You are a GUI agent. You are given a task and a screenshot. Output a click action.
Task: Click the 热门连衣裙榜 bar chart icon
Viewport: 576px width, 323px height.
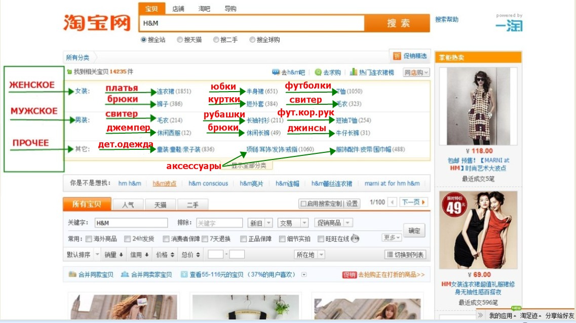pyautogui.click(x=354, y=72)
